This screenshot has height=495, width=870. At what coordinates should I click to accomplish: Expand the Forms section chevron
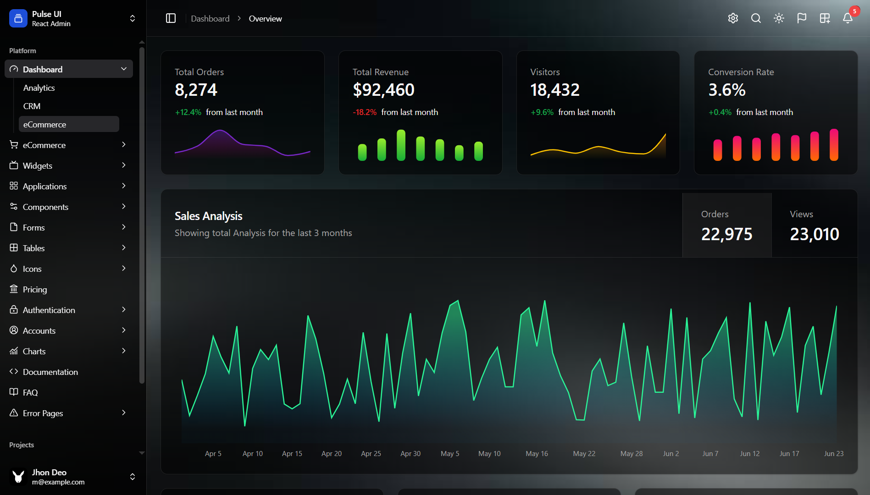tap(124, 227)
